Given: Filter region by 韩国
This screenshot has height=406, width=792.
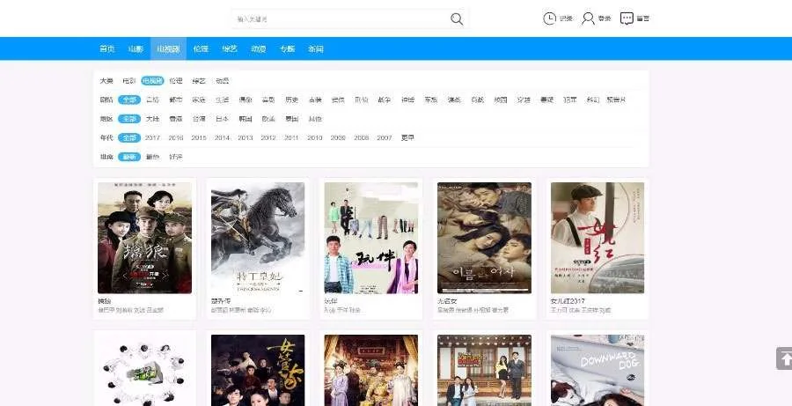Looking at the screenshot, I should click(246, 119).
